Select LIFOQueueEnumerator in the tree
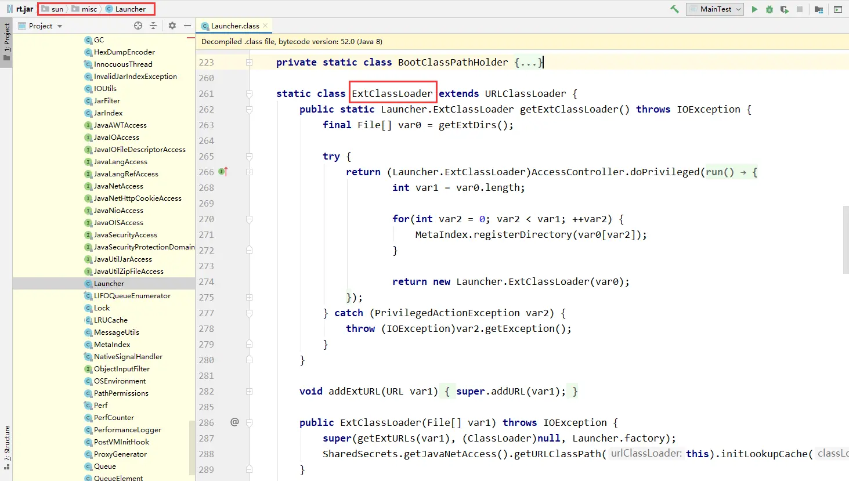The width and height of the screenshot is (849, 481). [132, 295]
